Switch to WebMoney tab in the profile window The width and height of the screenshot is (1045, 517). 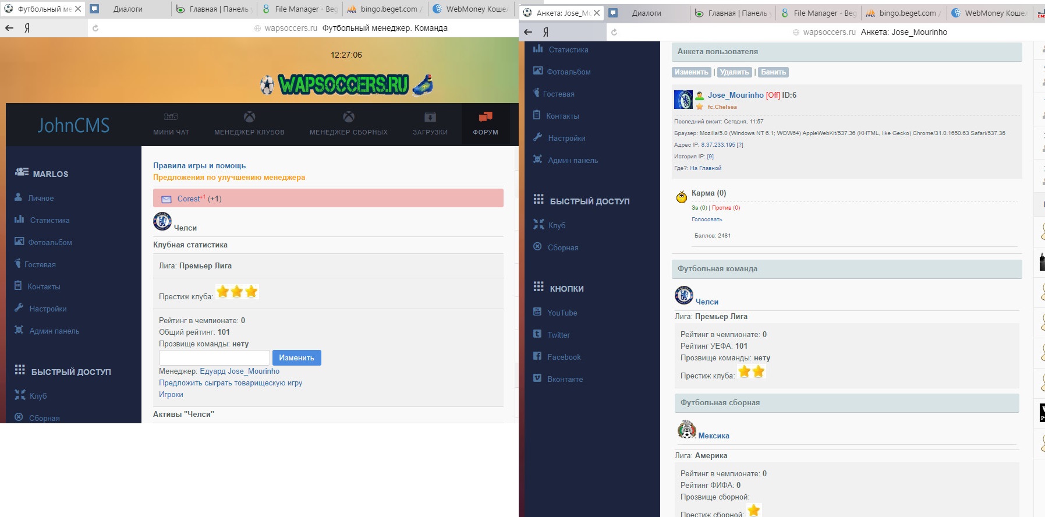point(989,13)
